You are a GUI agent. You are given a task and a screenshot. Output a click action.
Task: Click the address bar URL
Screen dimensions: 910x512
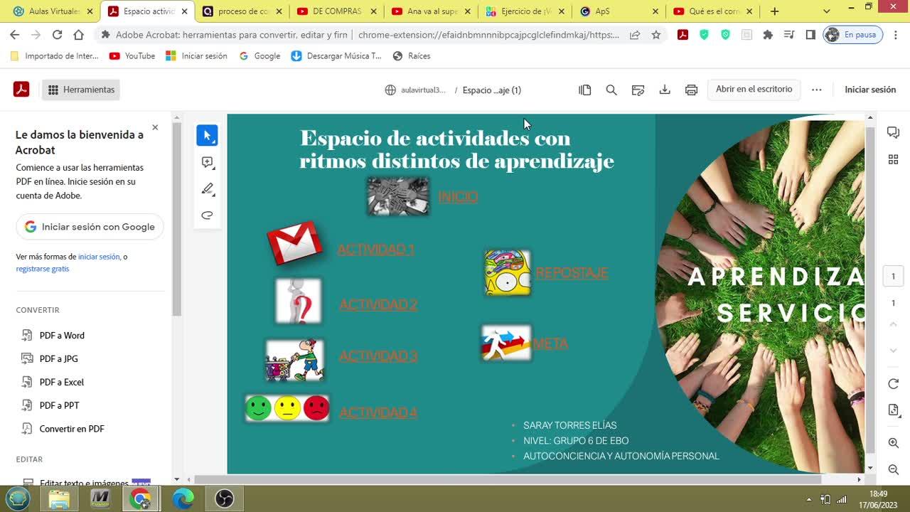[x=488, y=34]
